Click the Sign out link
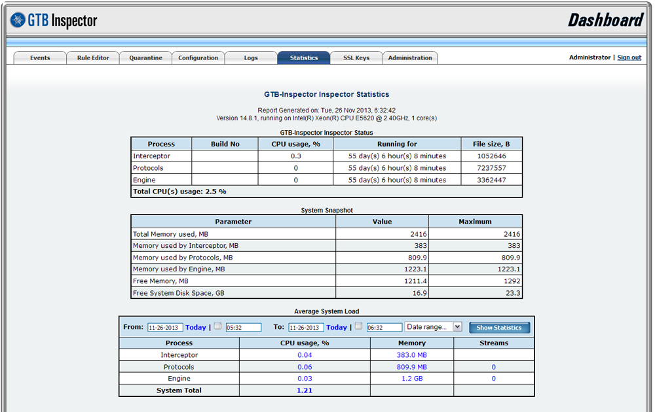The width and height of the screenshot is (655, 412). pyautogui.click(x=629, y=58)
